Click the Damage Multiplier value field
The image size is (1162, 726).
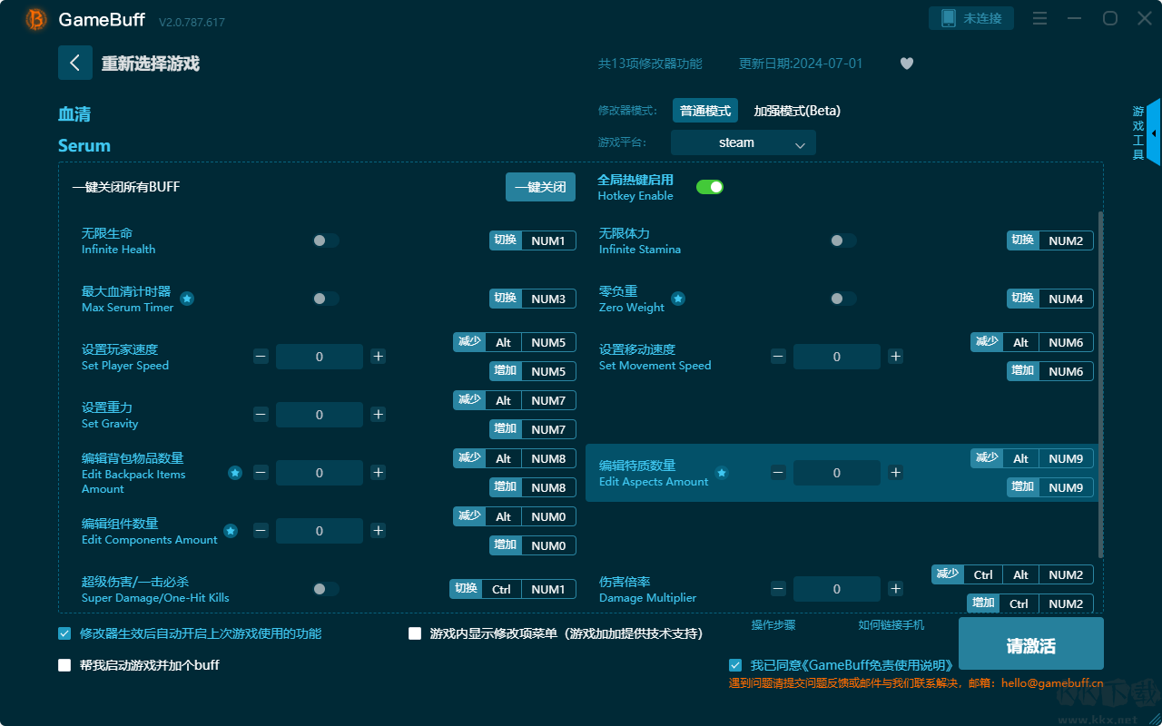tap(837, 589)
